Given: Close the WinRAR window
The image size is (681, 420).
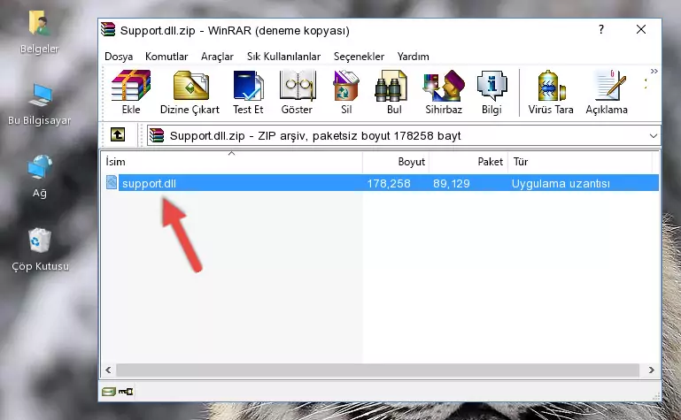Looking at the screenshot, I should (x=641, y=29).
